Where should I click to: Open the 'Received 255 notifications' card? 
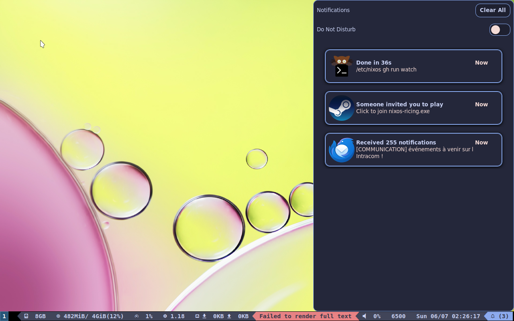[414, 150]
